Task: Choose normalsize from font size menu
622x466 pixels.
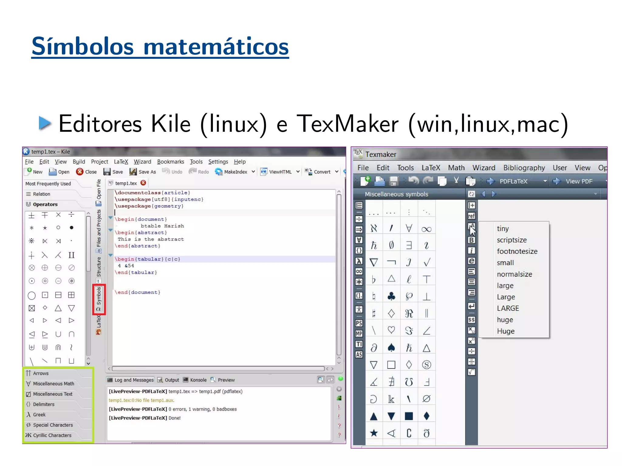Action: coord(514,274)
